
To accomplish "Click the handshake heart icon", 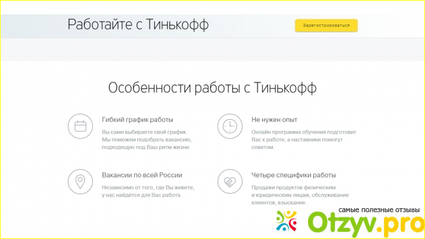I will pos(230,181).
